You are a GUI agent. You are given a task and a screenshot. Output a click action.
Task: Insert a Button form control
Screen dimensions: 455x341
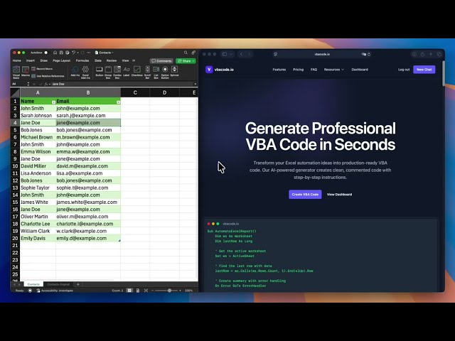point(100,70)
